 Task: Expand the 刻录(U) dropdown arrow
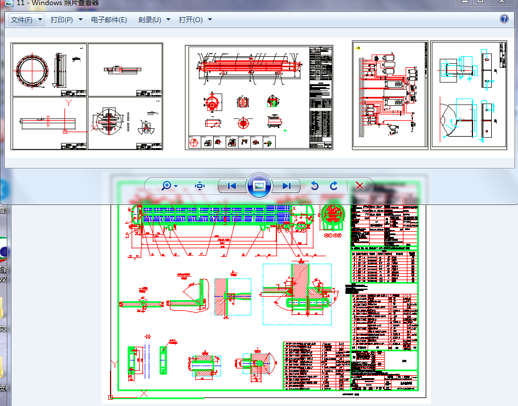coord(169,19)
